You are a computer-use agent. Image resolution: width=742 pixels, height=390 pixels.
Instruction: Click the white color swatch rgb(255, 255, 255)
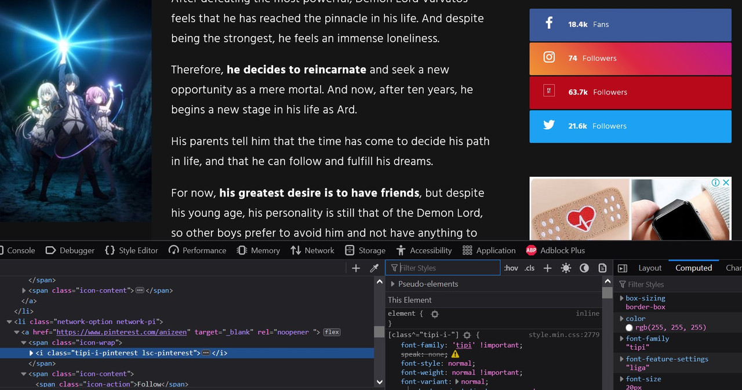pyautogui.click(x=629, y=327)
